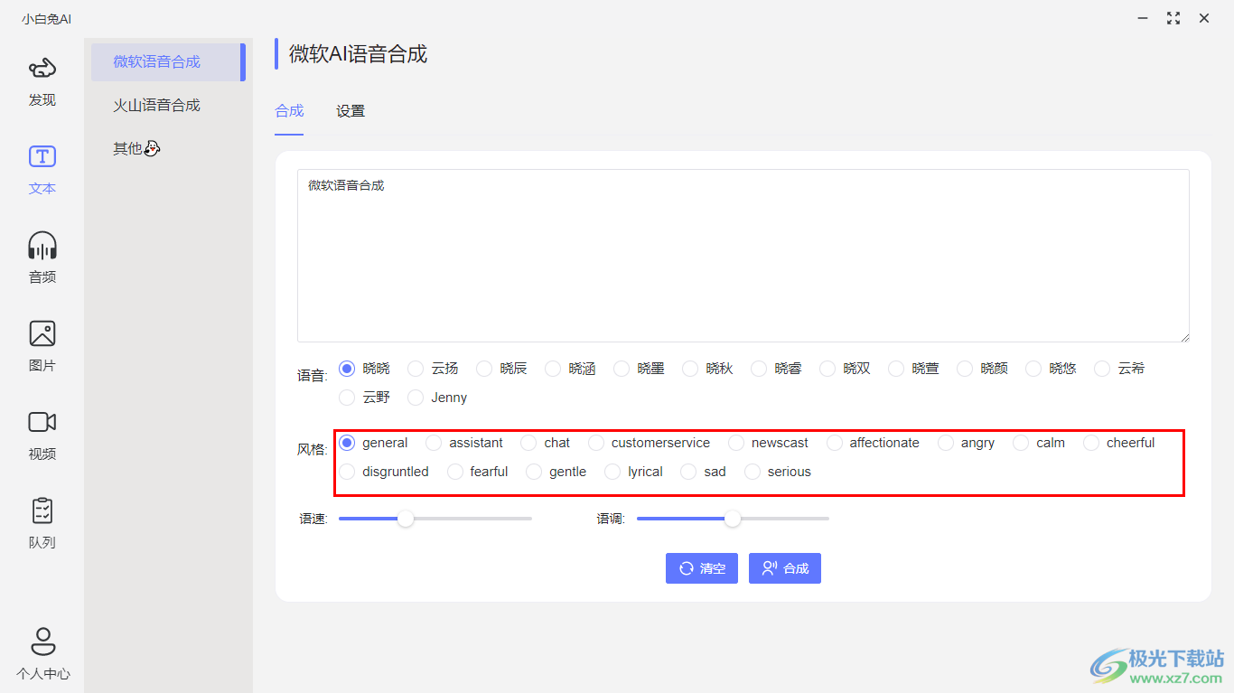Click the 清空 clear button

(702, 568)
